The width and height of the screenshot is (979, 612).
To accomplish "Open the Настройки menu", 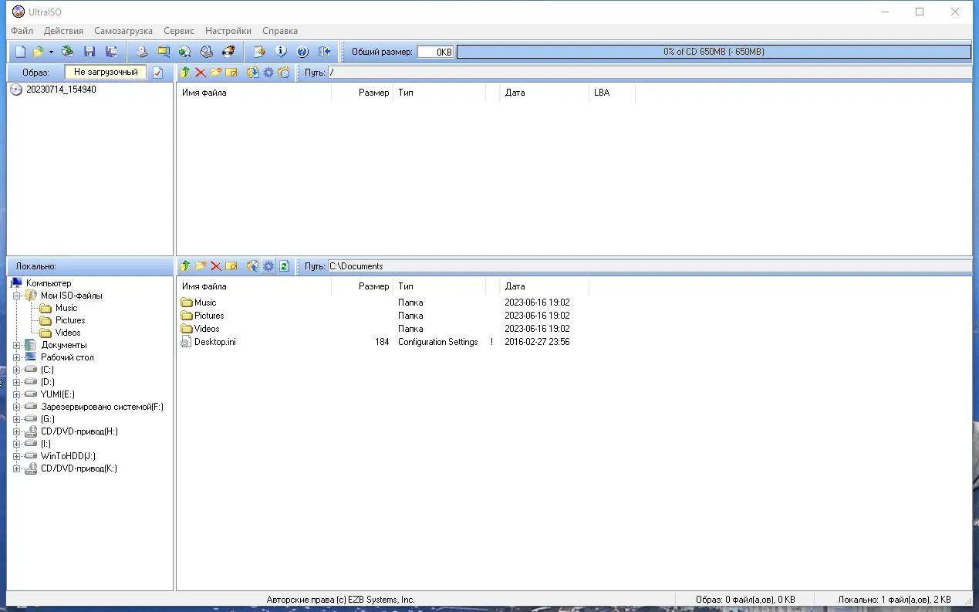I will (x=228, y=31).
